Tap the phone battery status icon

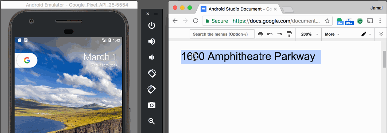click(109, 40)
